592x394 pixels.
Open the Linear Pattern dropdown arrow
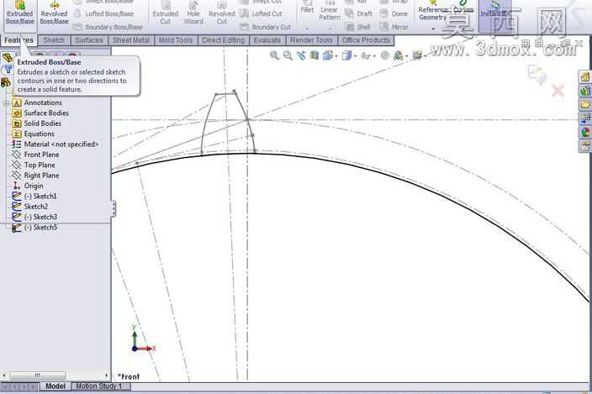(x=330, y=29)
